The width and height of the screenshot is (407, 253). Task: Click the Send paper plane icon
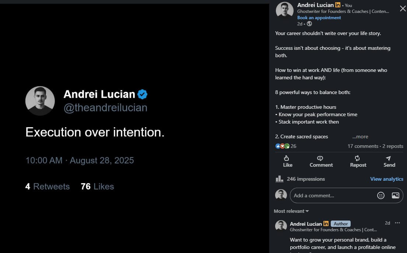coord(389,159)
